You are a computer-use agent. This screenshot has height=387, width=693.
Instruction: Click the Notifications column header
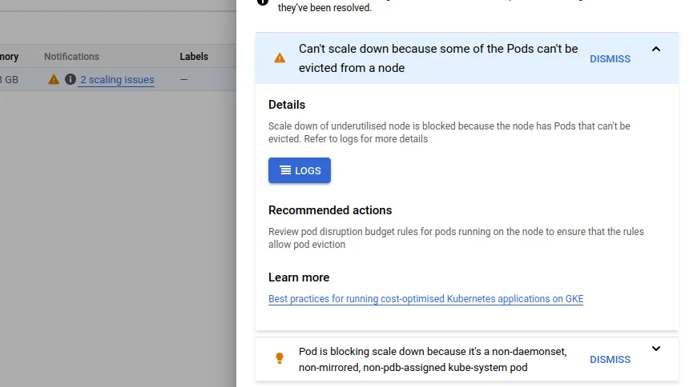[x=71, y=57]
